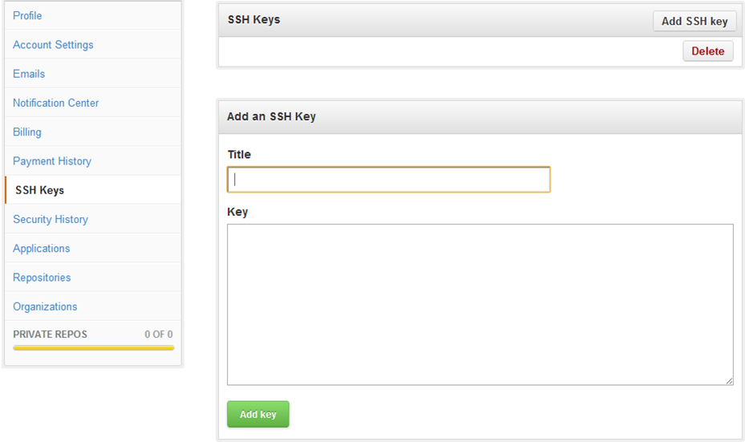The height and width of the screenshot is (442, 745).
Task: Navigate to Organizations
Action: 45,306
